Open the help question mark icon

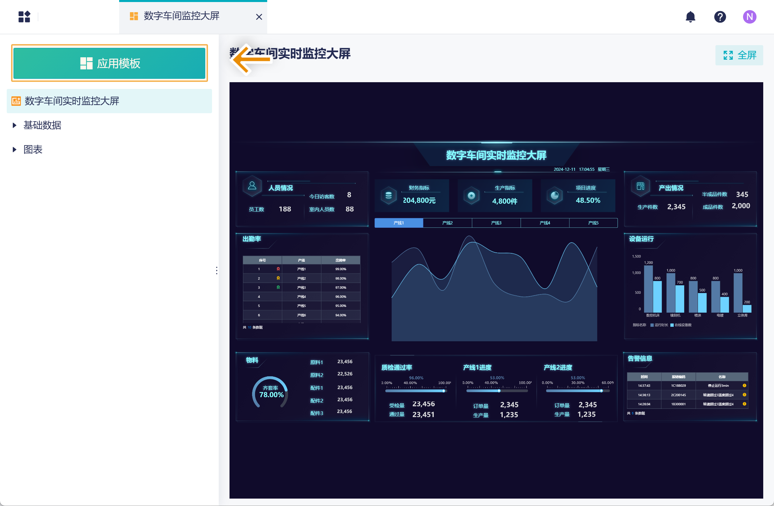point(720,17)
